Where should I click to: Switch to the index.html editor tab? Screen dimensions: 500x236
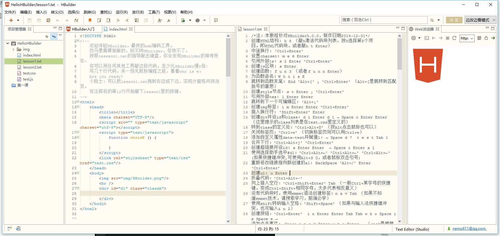pyautogui.click(x=118, y=29)
